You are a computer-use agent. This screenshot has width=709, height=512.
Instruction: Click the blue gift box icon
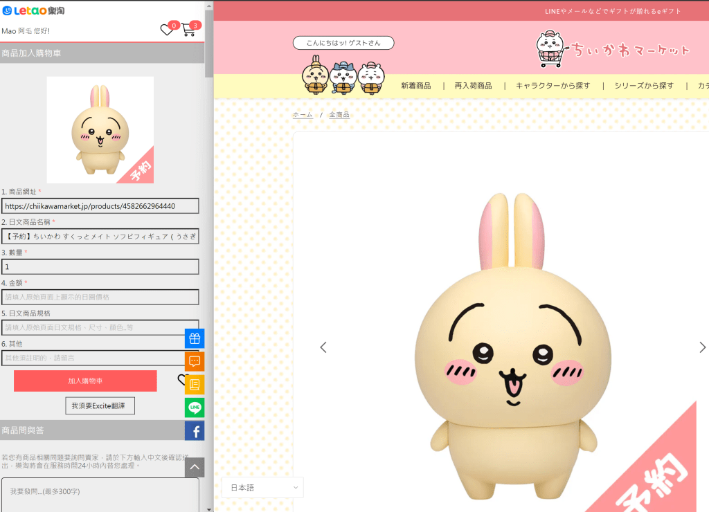point(195,338)
